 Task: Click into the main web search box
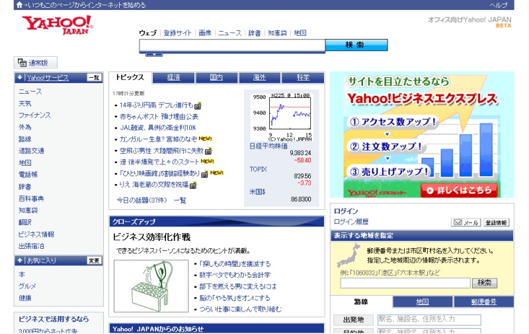point(232,46)
